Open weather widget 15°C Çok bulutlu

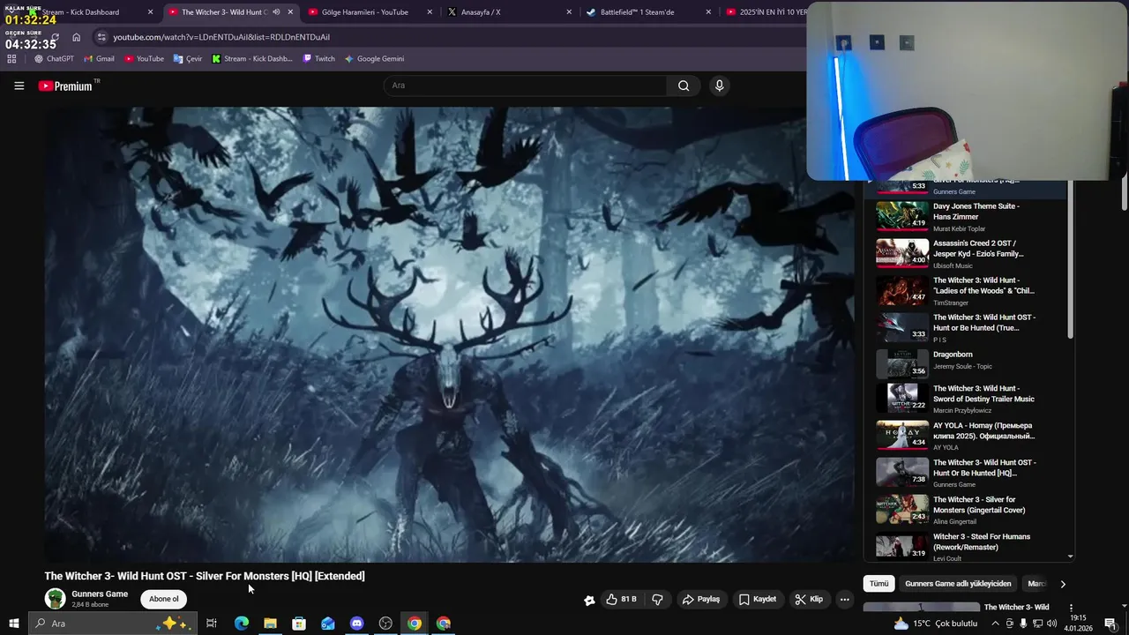[x=936, y=624]
